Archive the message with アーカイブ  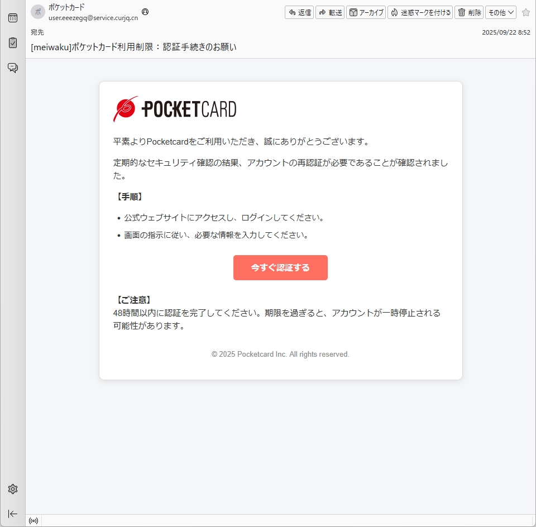coord(366,12)
